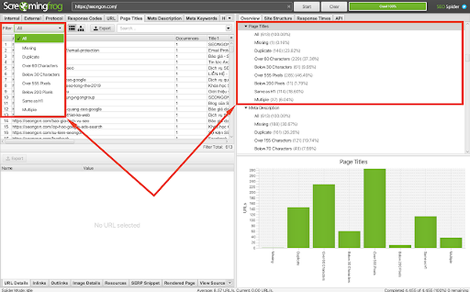Select Duplicate under Page Titles overview

(277, 51)
